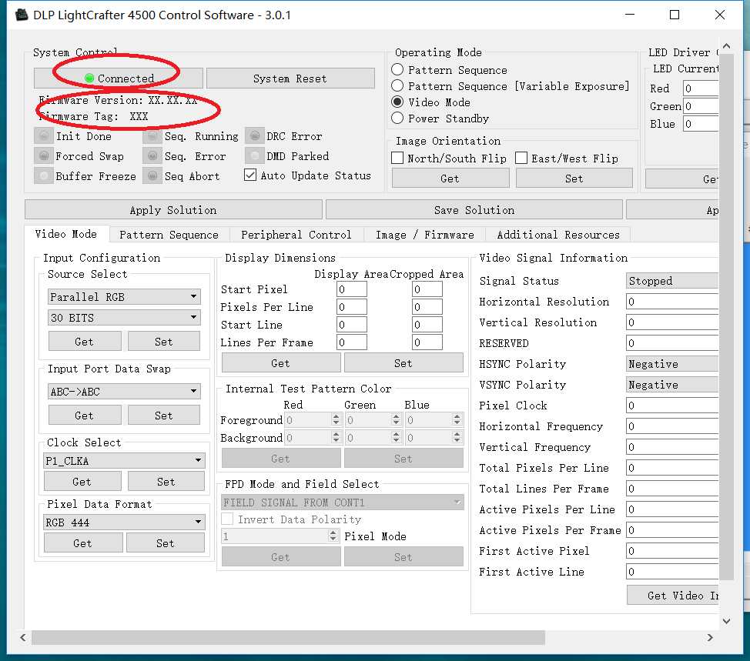Click the System Reset button
Screen dimensions: 750x661
click(290, 78)
